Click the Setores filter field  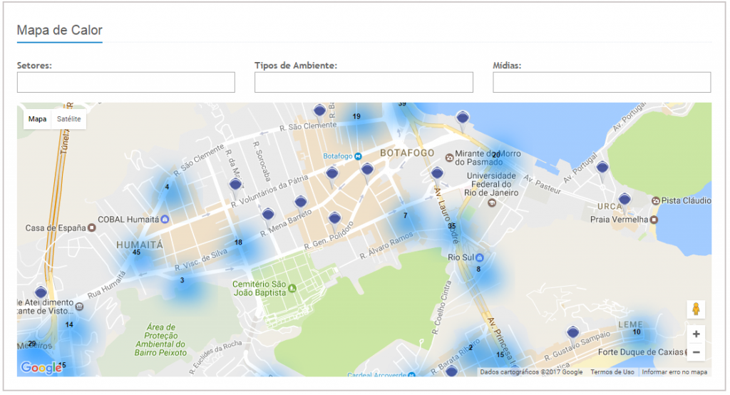pyautogui.click(x=126, y=83)
